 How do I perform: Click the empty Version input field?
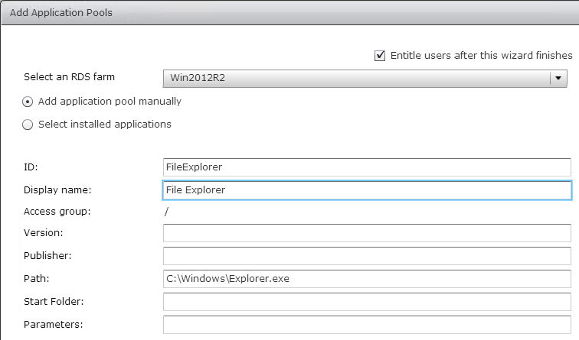point(367,233)
